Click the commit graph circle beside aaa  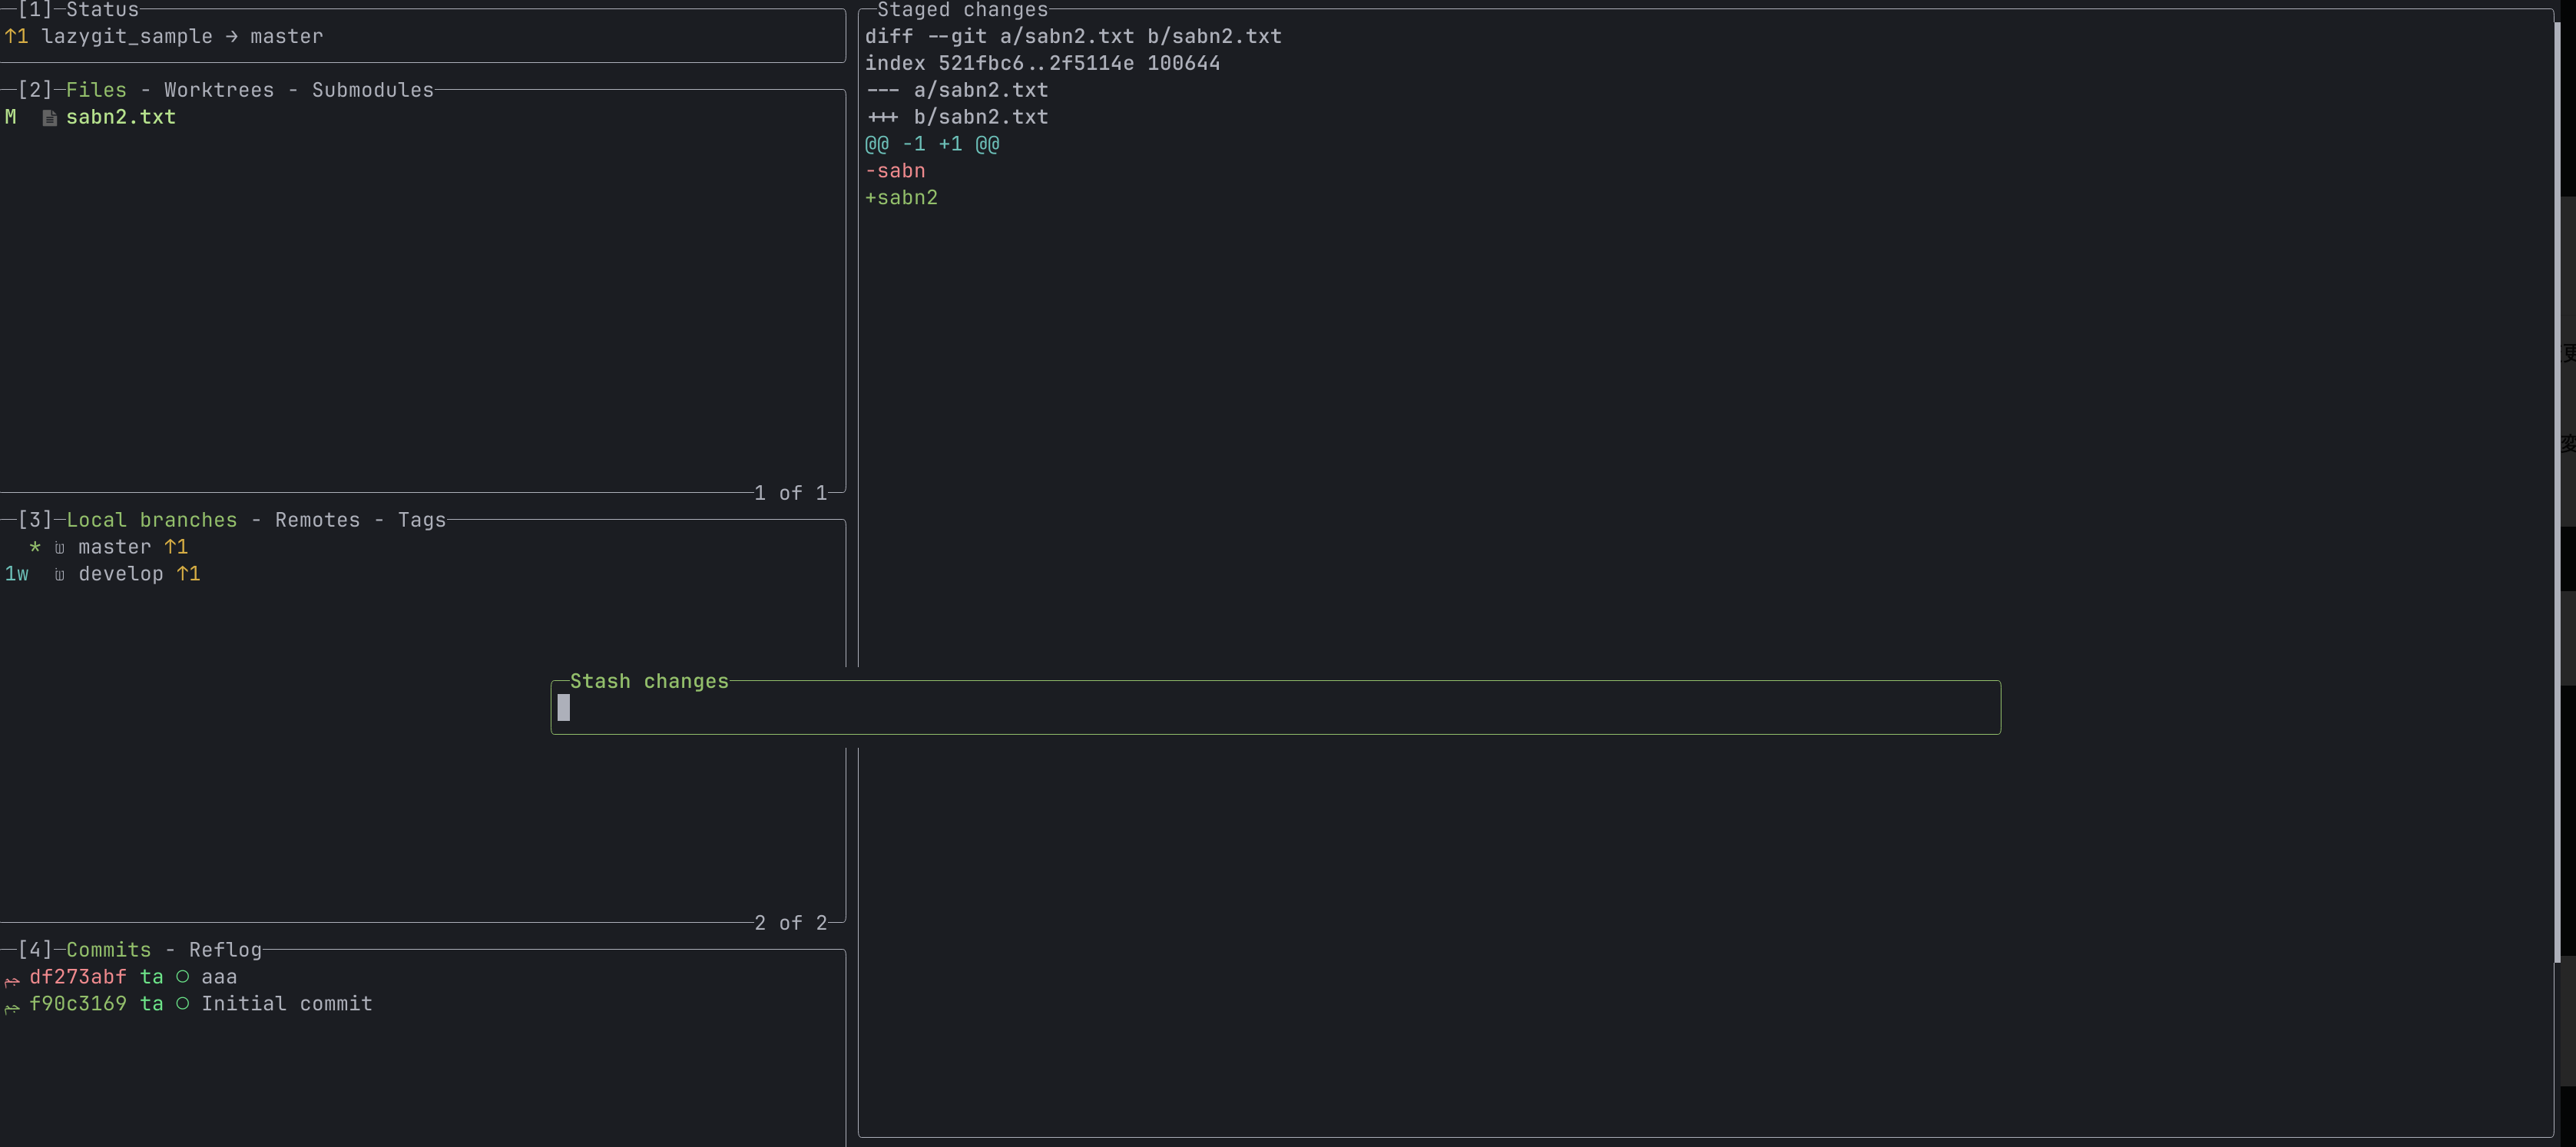(183, 977)
